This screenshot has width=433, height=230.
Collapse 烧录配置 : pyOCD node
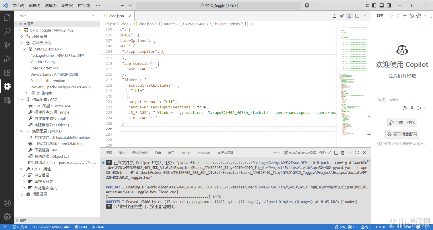(22, 131)
